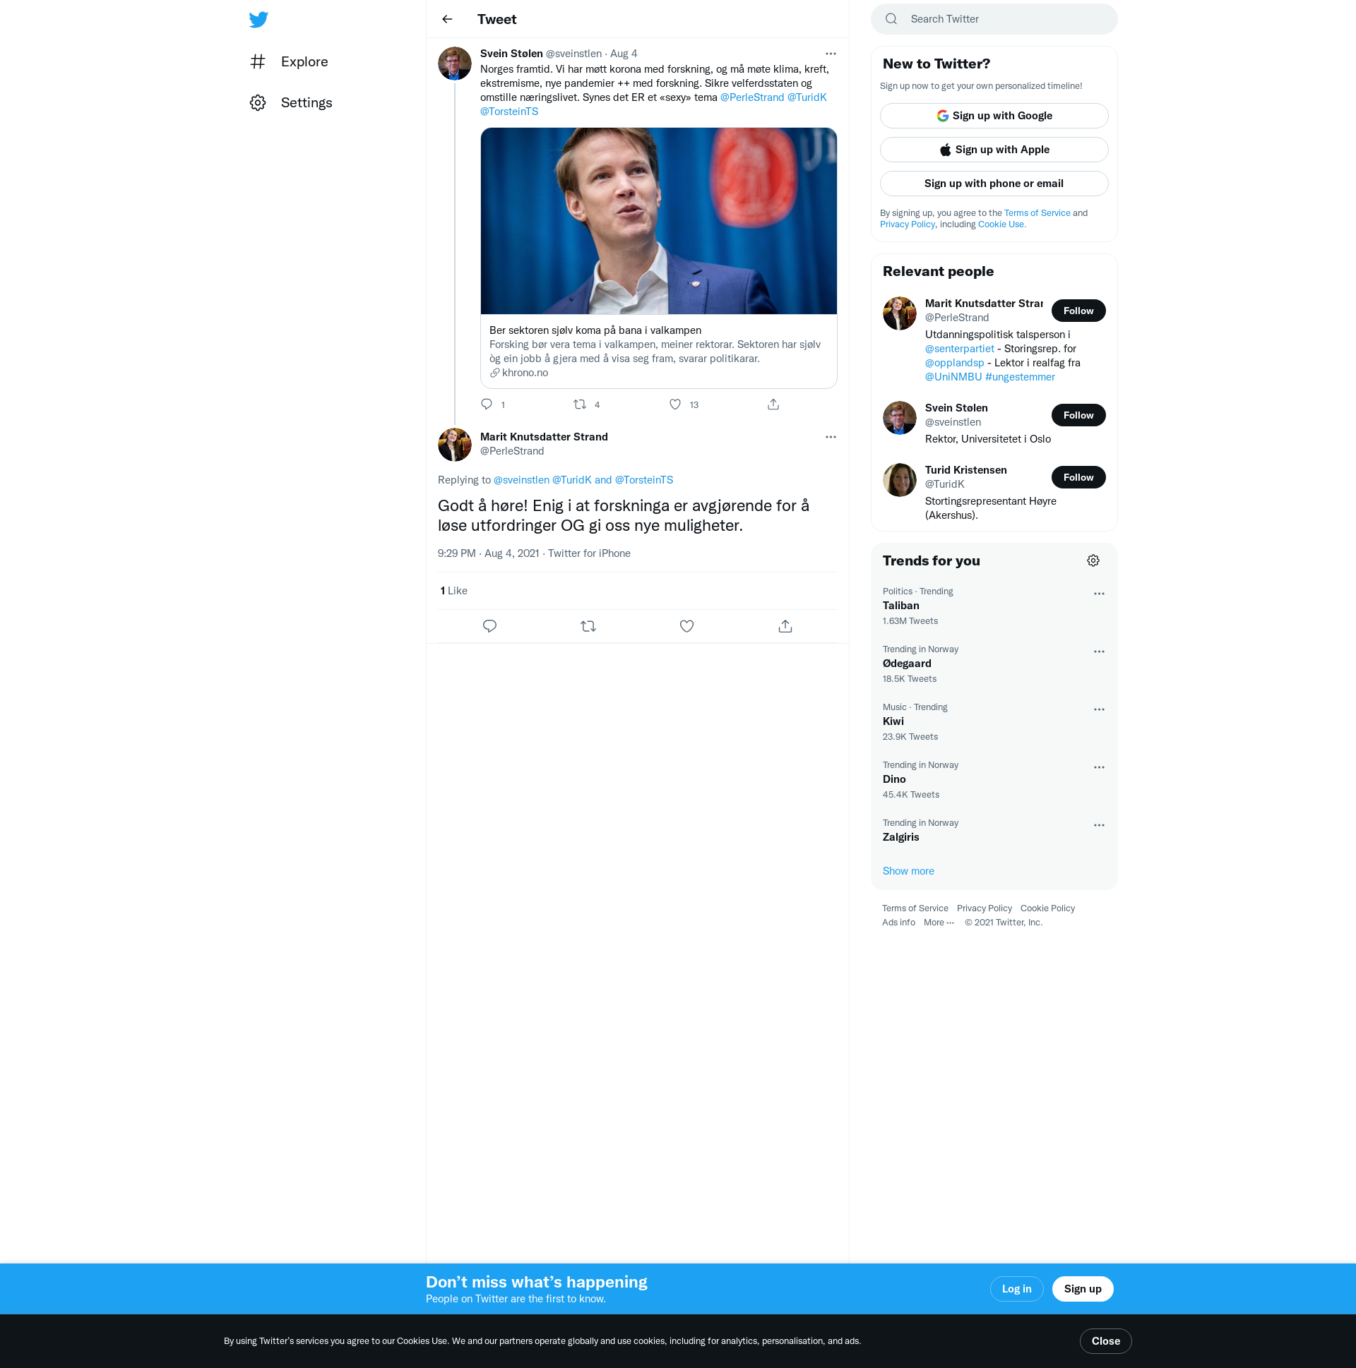Open the Dino trend
The height and width of the screenshot is (1368, 1356).
coord(893,779)
